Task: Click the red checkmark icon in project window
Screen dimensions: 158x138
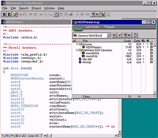Action: 119,35
